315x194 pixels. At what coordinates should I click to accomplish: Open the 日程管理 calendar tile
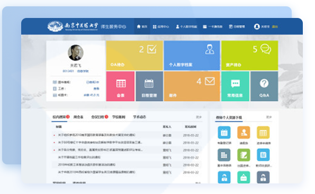[x=149, y=86]
